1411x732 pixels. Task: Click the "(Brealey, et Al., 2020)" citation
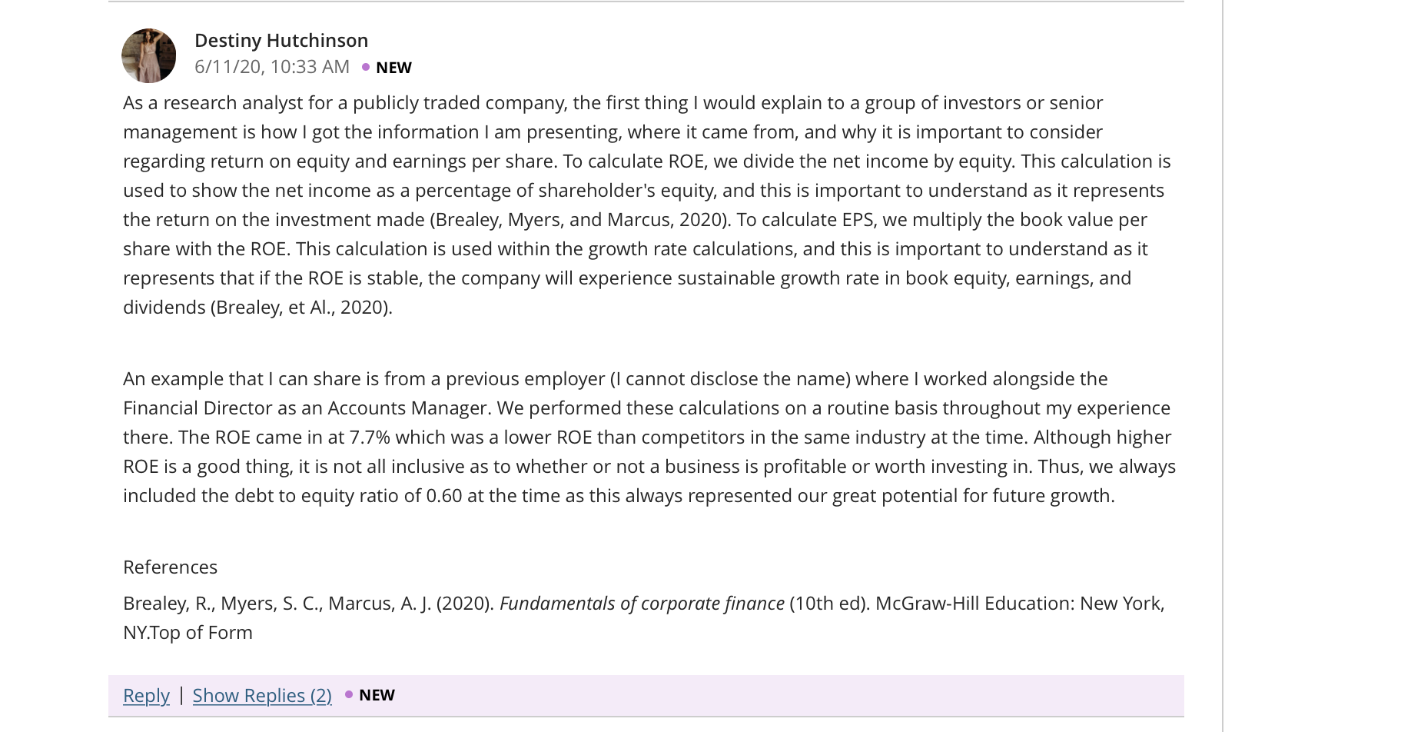click(x=301, y=307)
